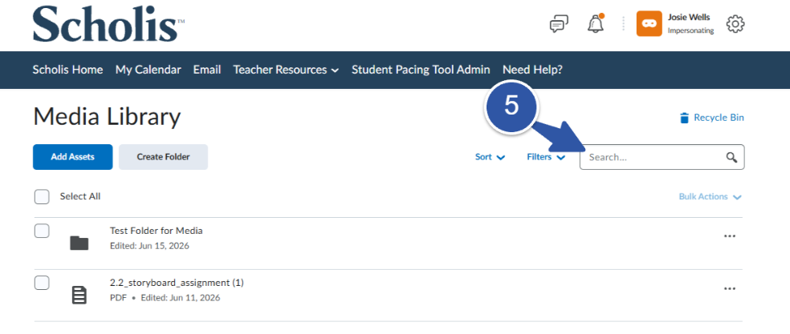Click the Add Assets button

72,157
